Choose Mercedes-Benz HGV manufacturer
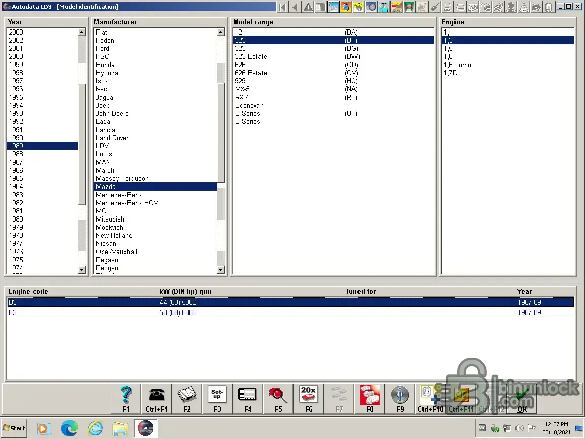This screenshot has width=585, height=439. 155,203
